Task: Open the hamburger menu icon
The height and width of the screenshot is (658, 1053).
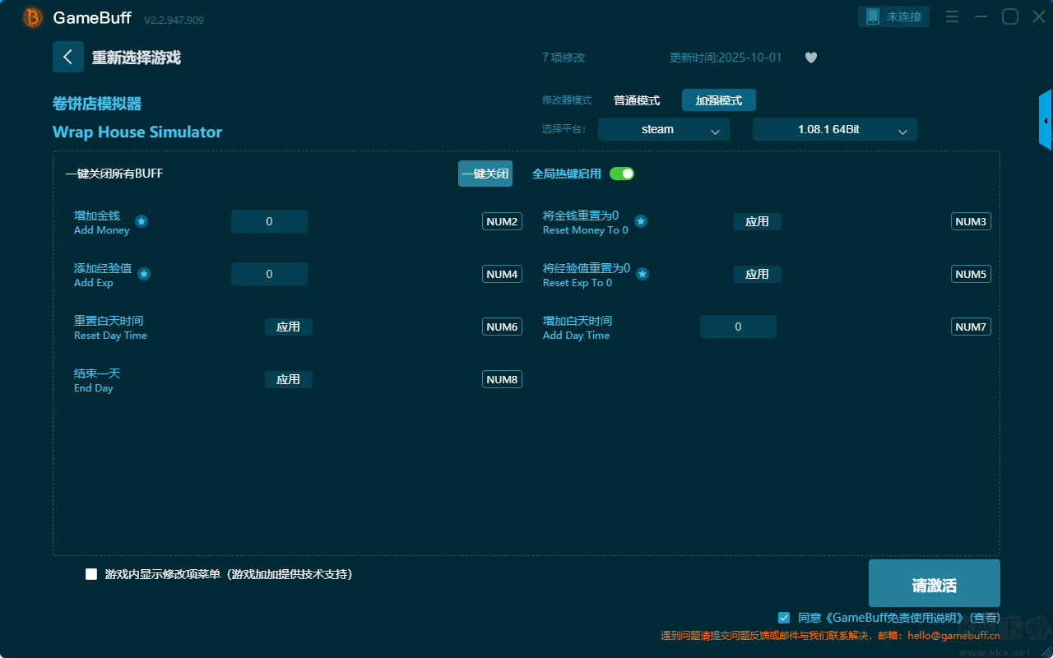Action: [952, 16]
